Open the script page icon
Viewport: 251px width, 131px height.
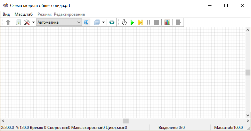tap(19, 23)
